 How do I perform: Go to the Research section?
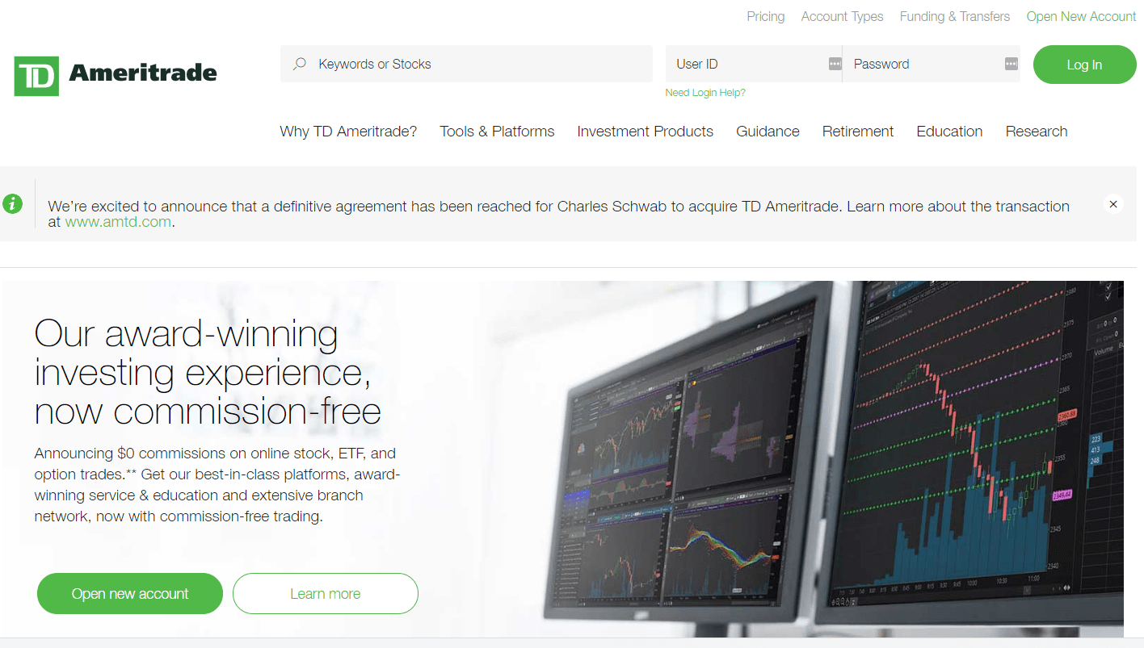[x=1036, y=132]
